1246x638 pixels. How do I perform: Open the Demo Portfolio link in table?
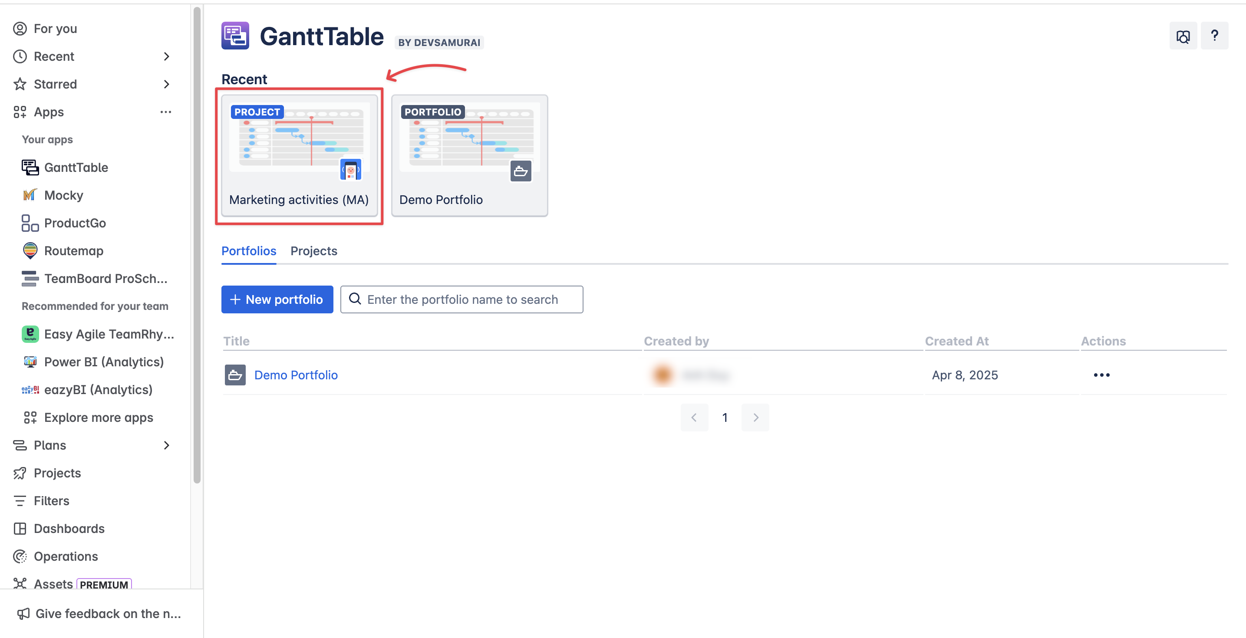pos(296,375)
